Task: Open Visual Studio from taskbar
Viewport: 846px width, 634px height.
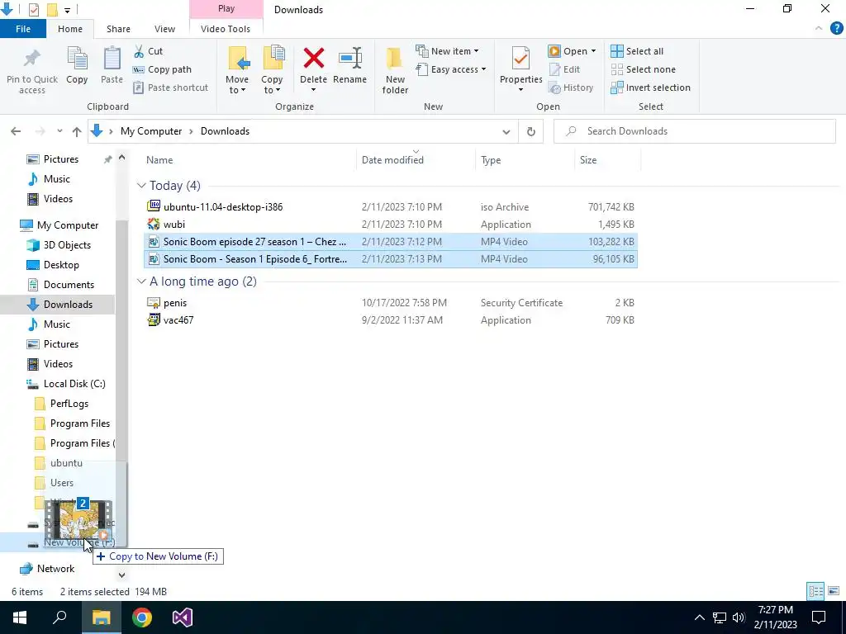Action: [x=183, y=617]
